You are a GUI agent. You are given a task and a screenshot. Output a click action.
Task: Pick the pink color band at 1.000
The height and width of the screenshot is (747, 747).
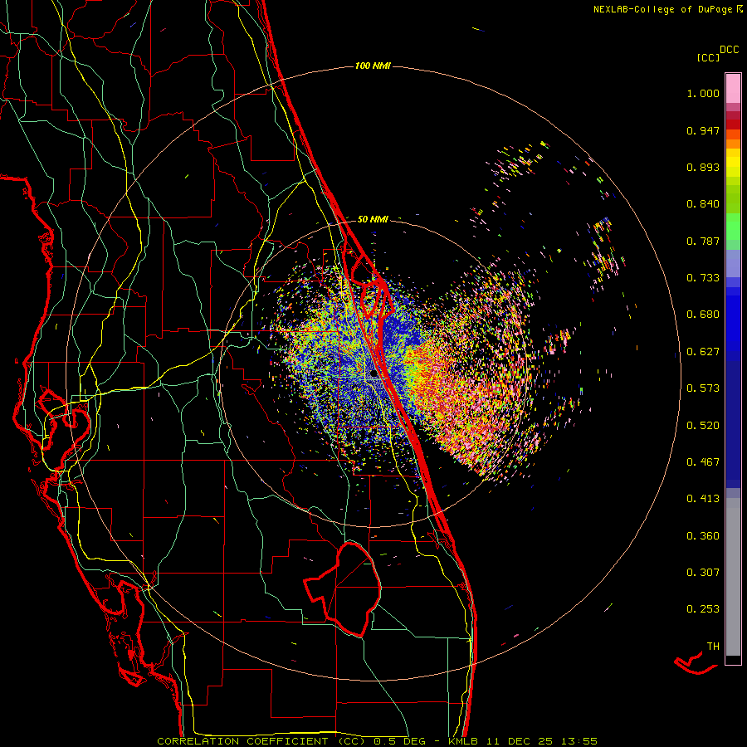[x=733, y=89]
